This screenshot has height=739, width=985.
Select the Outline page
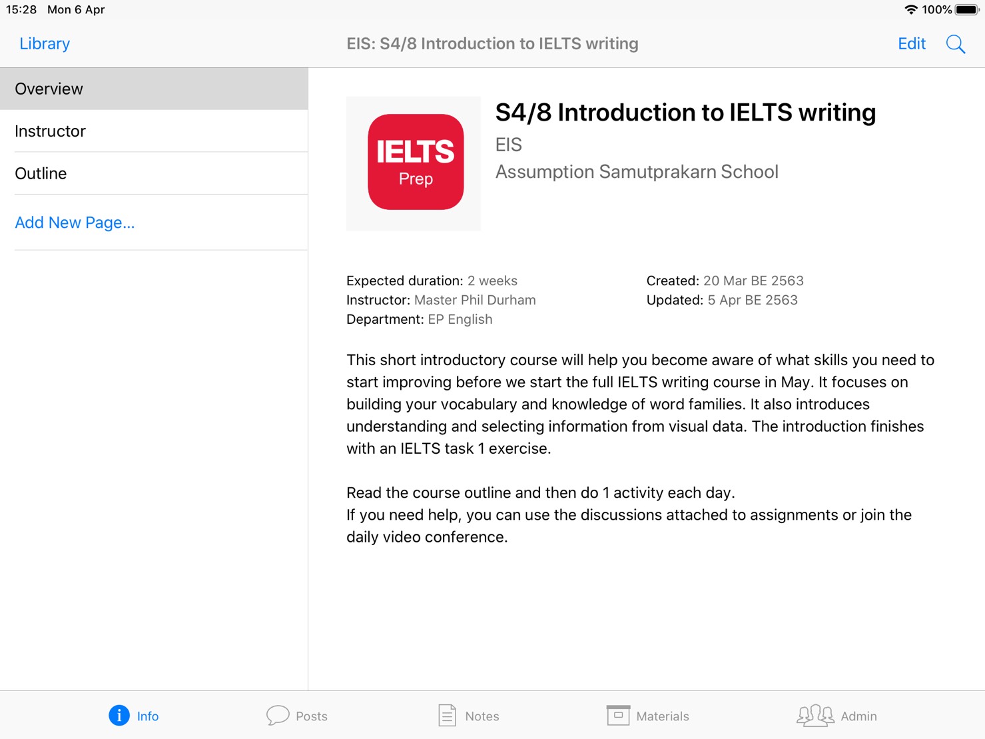point(154,173)
